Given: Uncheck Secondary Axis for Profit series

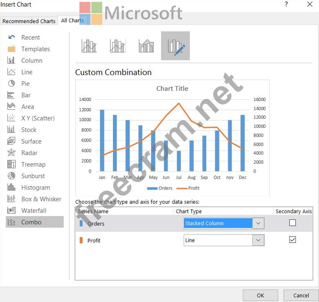Looking at the screenshot, I should (292, 240).
